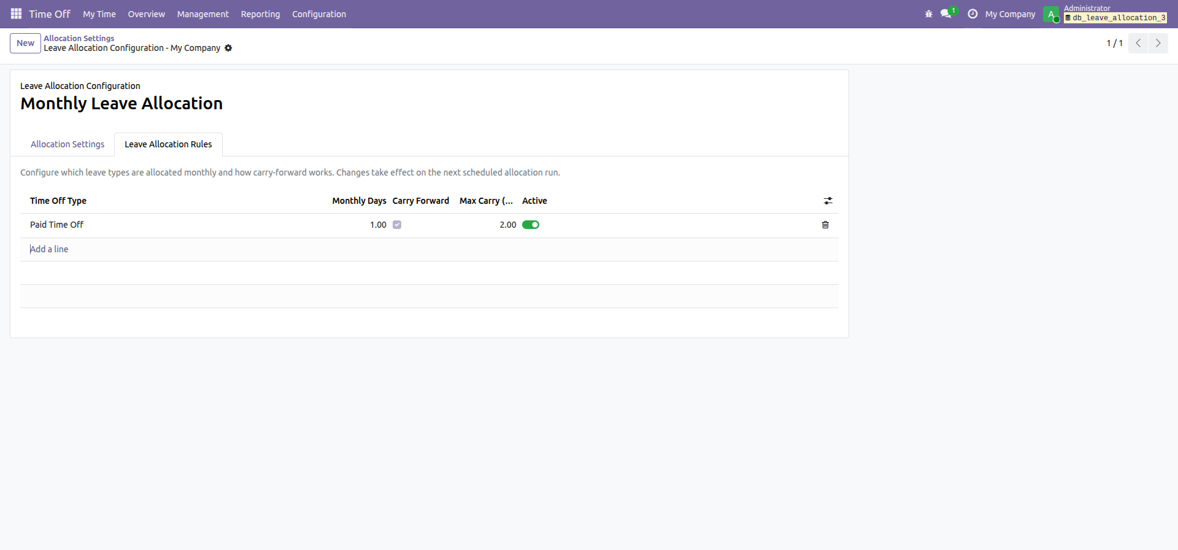
Task: Open the Management menu
Action: pyautogui.click(x=203, y=14)
